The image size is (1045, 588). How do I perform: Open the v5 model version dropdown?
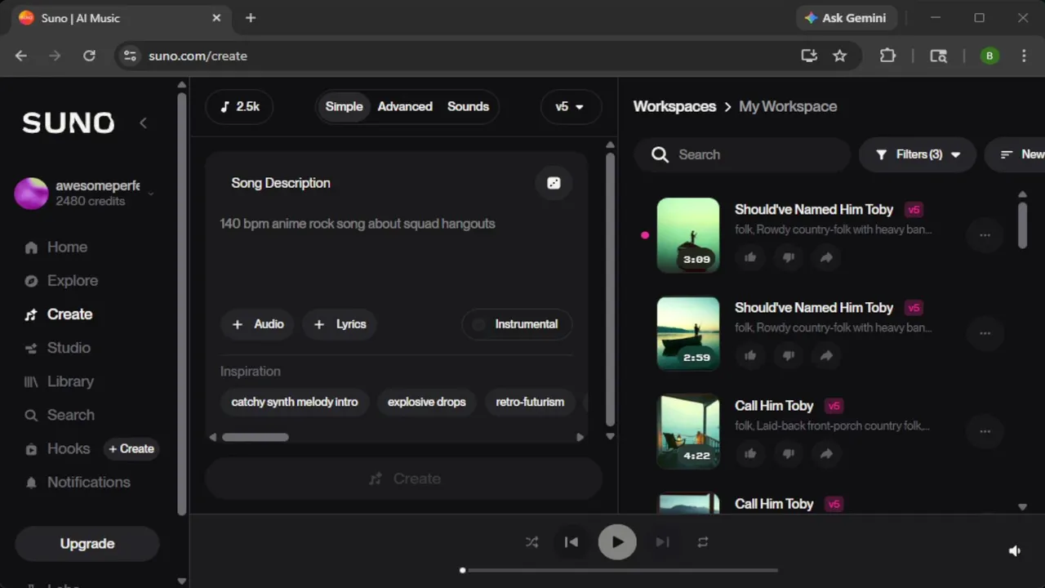(x=571, y=106)
